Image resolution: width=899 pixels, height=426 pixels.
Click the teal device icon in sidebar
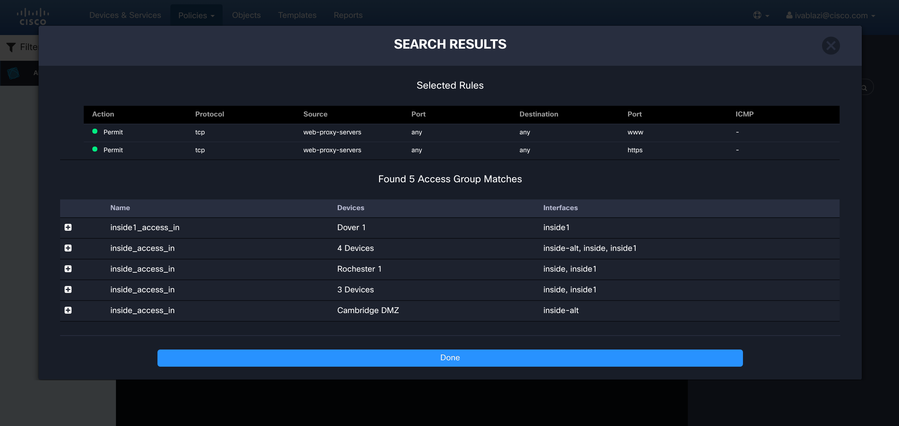coord(13,73)
